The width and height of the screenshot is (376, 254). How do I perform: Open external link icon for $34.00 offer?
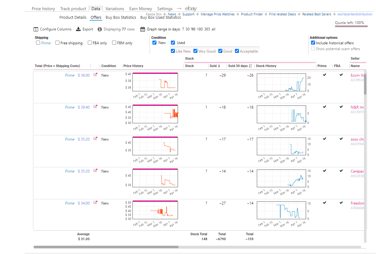pyautogui.click(x=95, y=203)
